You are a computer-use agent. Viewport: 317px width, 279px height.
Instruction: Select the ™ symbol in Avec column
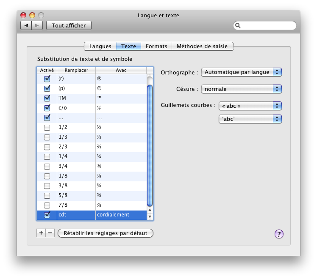(99, 97)
